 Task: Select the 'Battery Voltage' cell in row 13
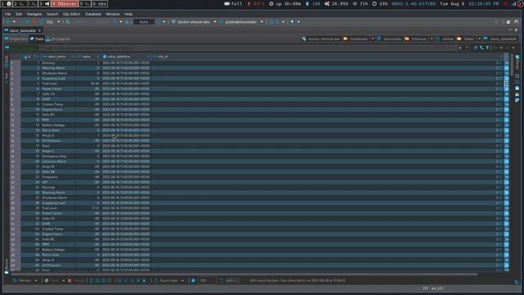58,125
